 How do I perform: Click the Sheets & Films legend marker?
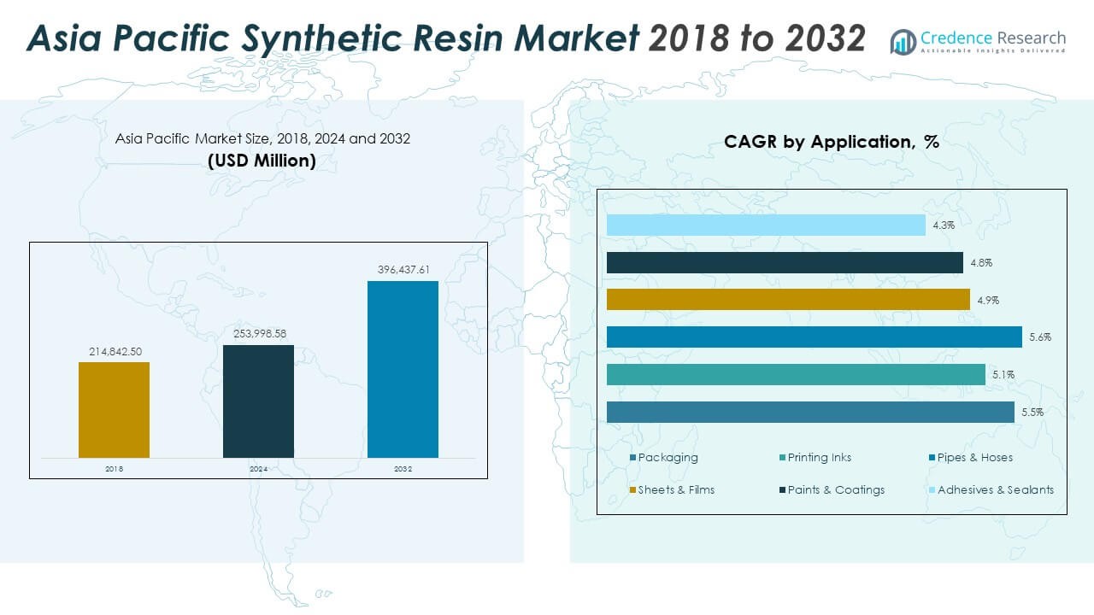click(632, 490)
